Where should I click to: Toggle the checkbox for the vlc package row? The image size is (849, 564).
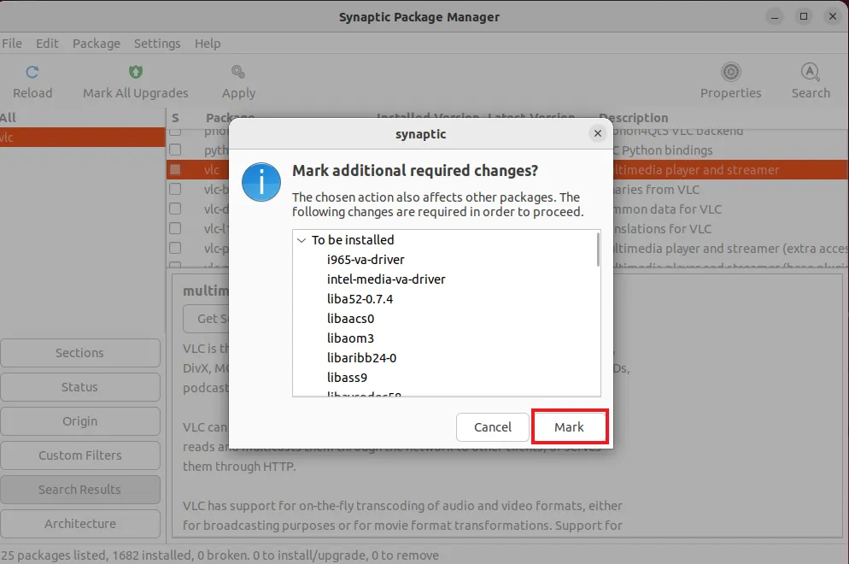tap(175, 169)
